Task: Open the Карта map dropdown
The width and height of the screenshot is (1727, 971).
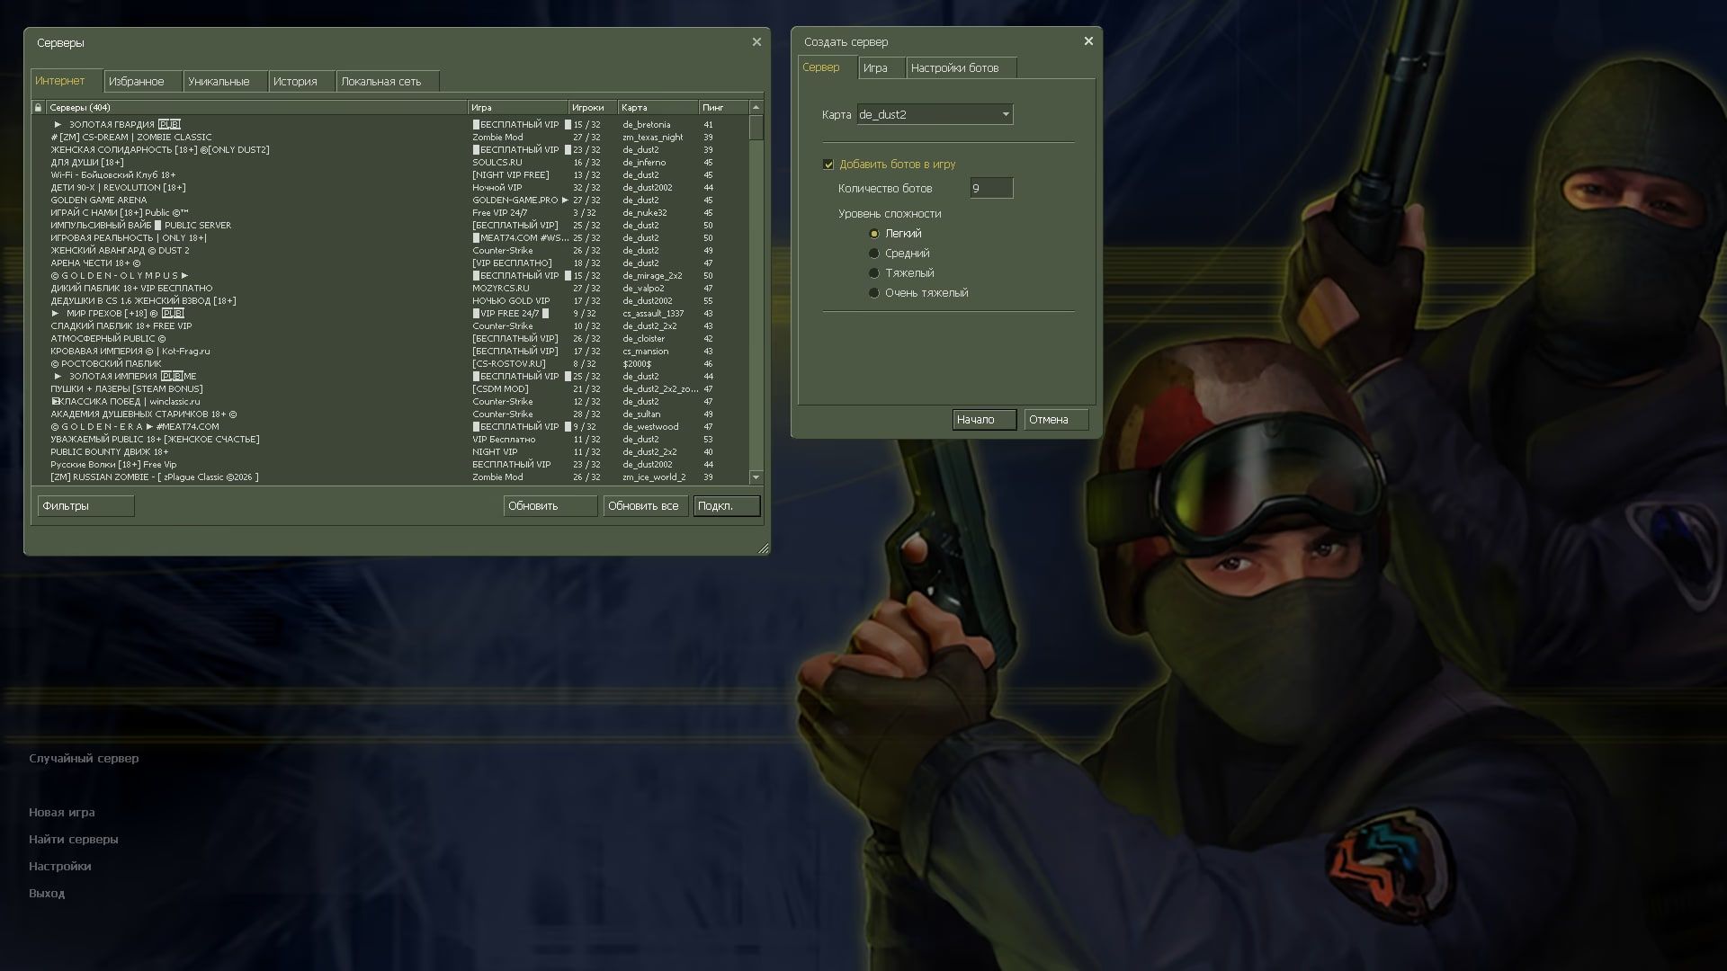Action: [935, 114]
